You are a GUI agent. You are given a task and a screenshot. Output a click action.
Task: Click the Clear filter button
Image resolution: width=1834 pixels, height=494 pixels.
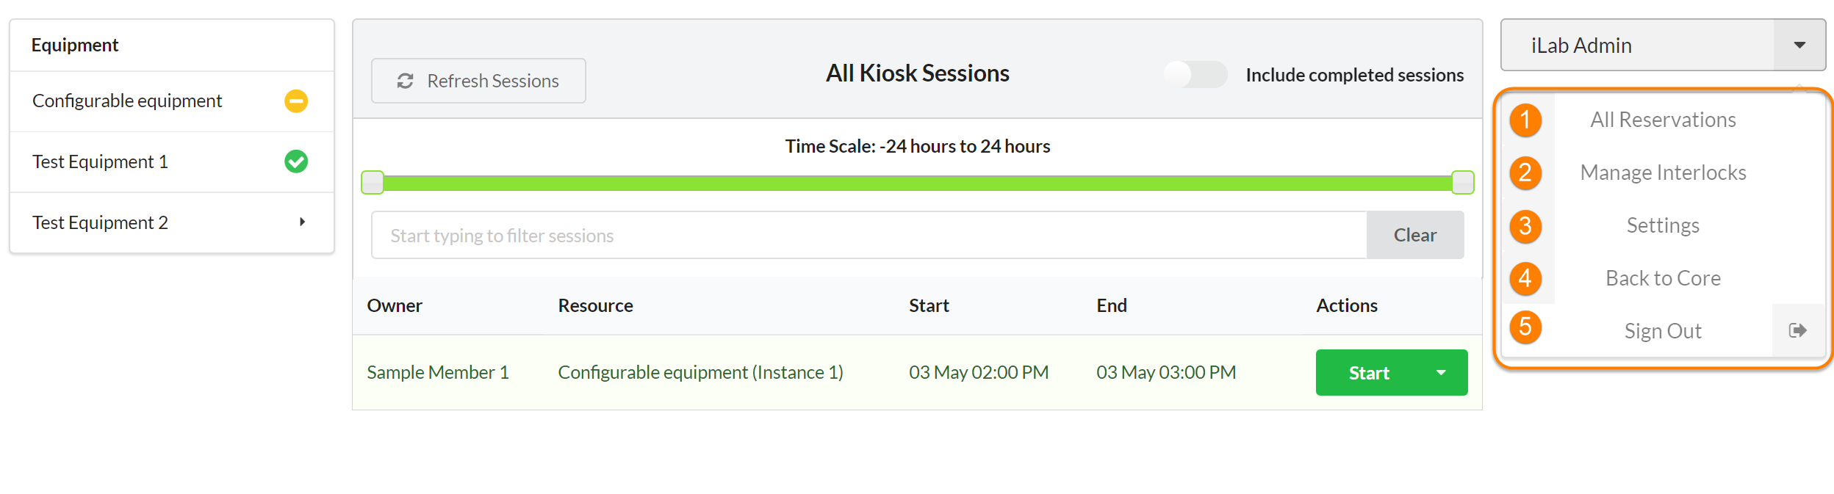pyautogui.click(x=1414, y=235)
